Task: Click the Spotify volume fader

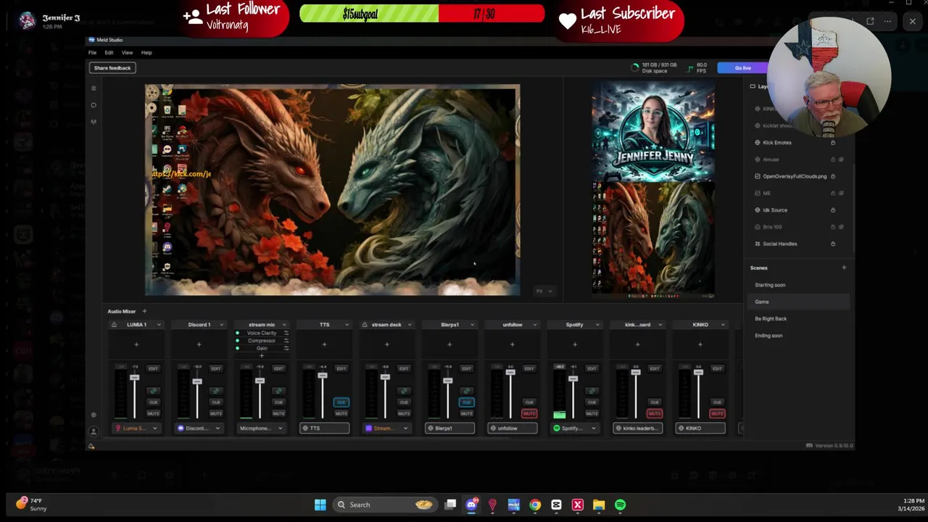Action: tap(573, 378)
